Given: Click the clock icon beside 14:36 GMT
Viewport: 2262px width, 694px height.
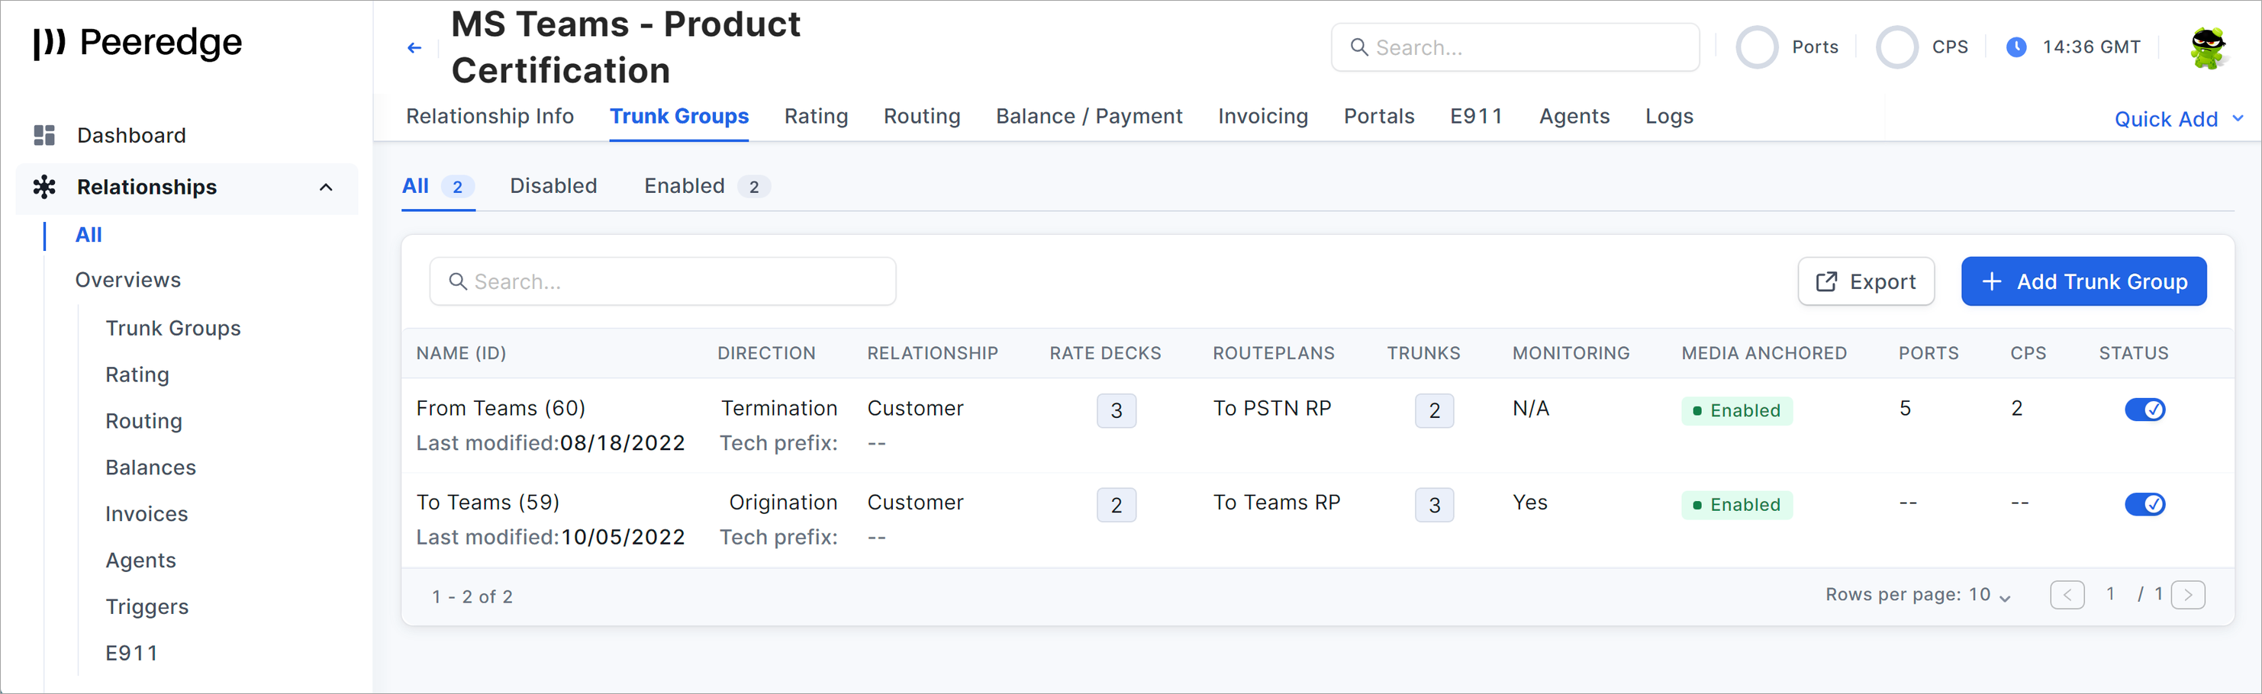Looking at the screenshot, I should [x=2016, y=47].
